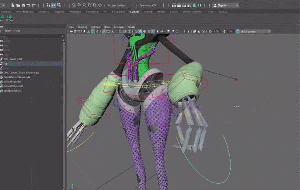Screen dimensions: 300x190
Task: Click the UV_Sep custom shelf icon
Action: (9, 18)
